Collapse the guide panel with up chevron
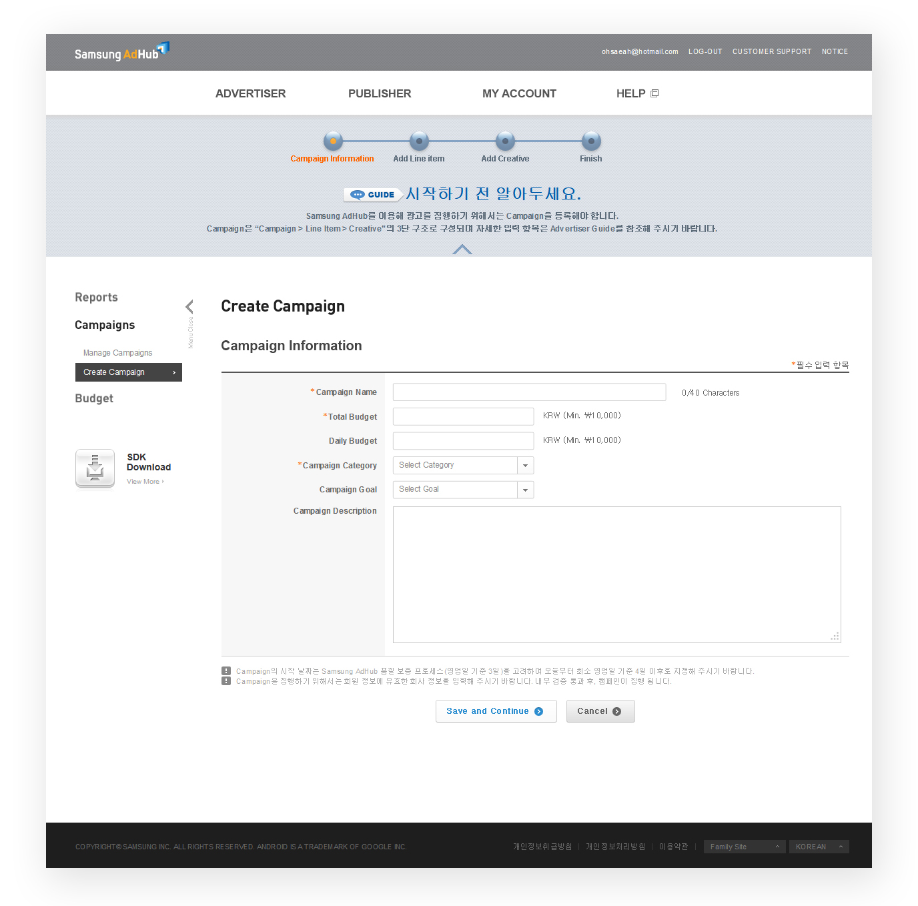This screenshot has width=918, height=906. pyautogui.click(x=462, y=250)
